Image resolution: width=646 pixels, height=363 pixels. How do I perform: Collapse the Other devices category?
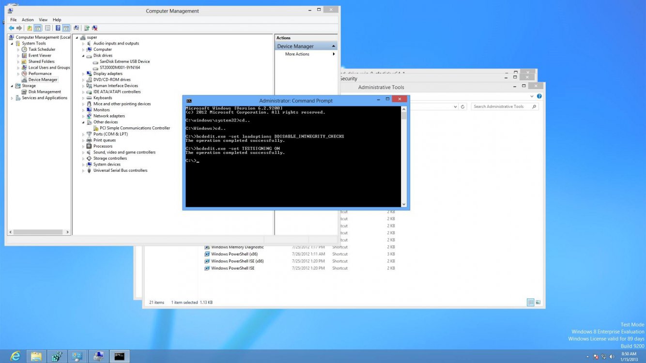coord(83,122)
